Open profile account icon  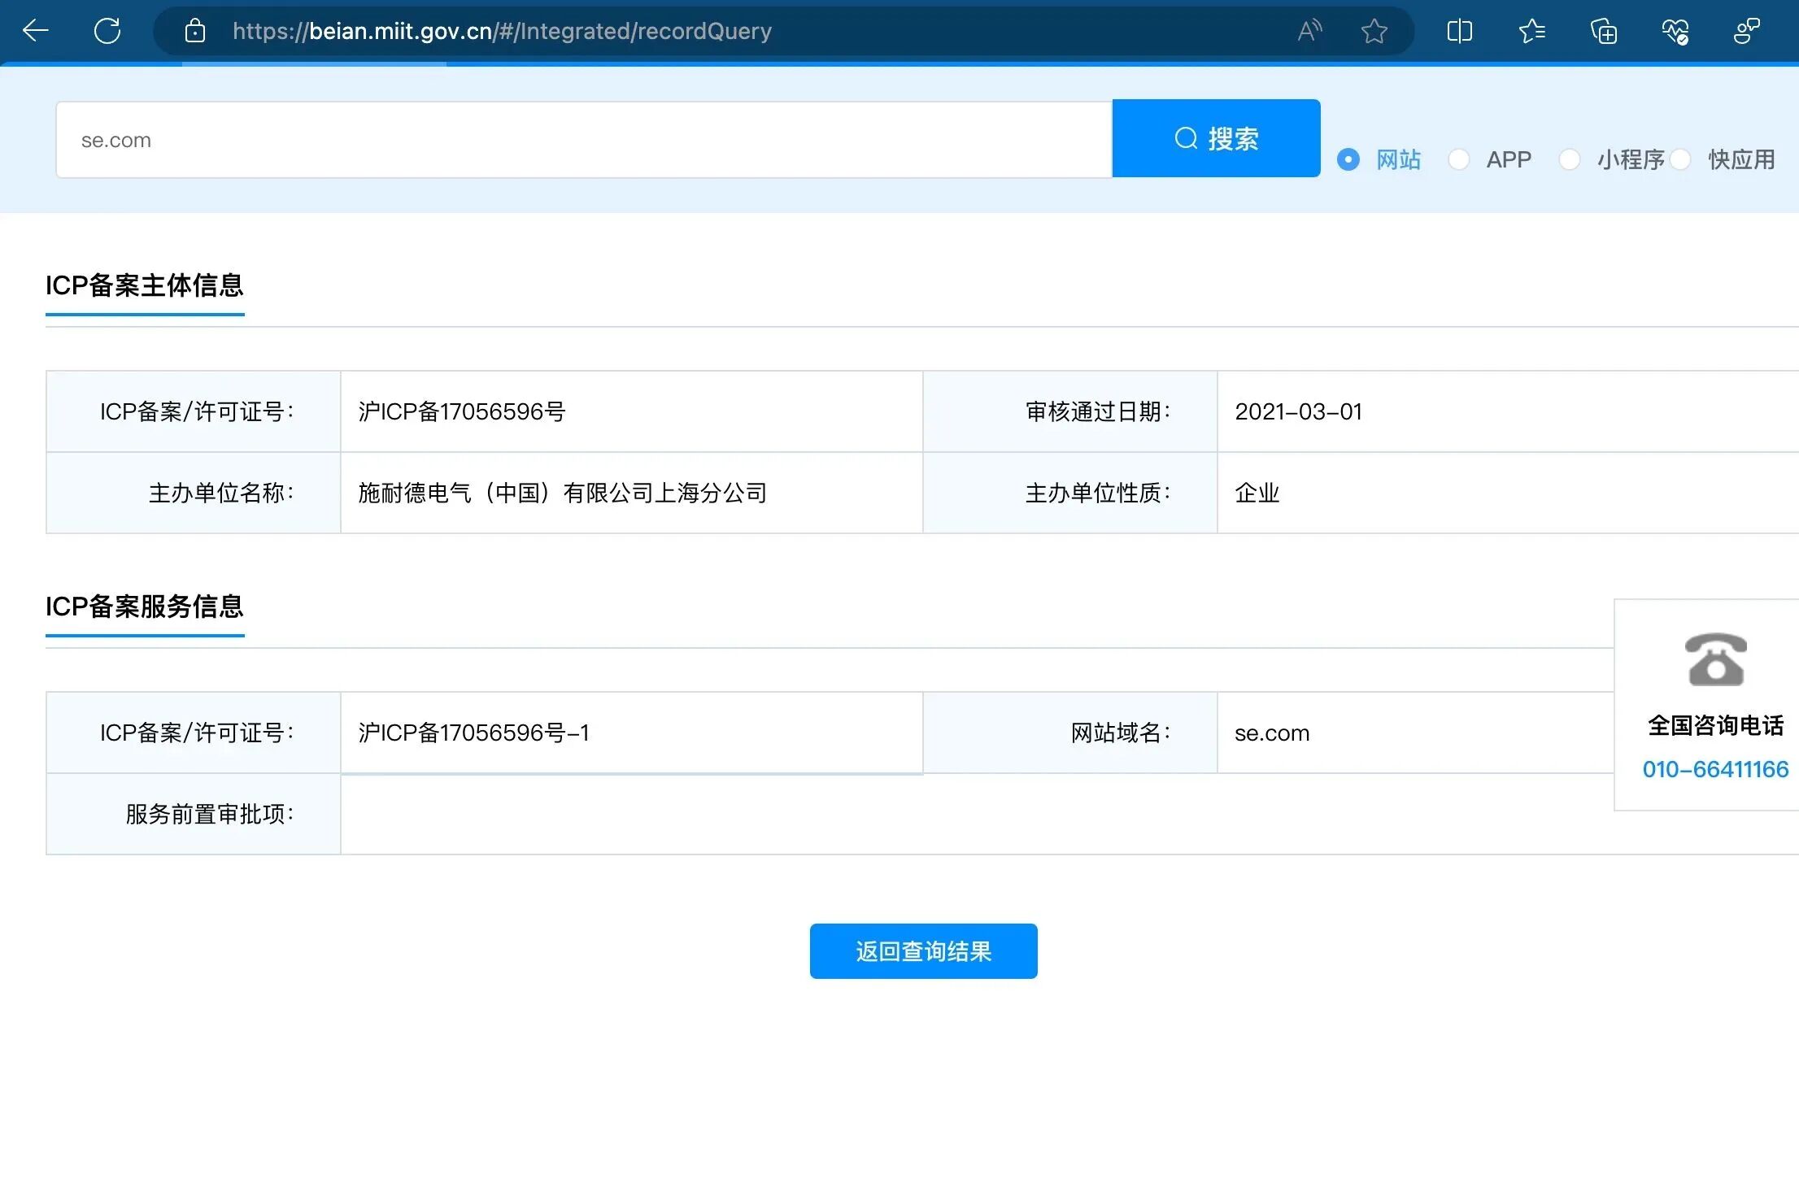(1746, 31)
